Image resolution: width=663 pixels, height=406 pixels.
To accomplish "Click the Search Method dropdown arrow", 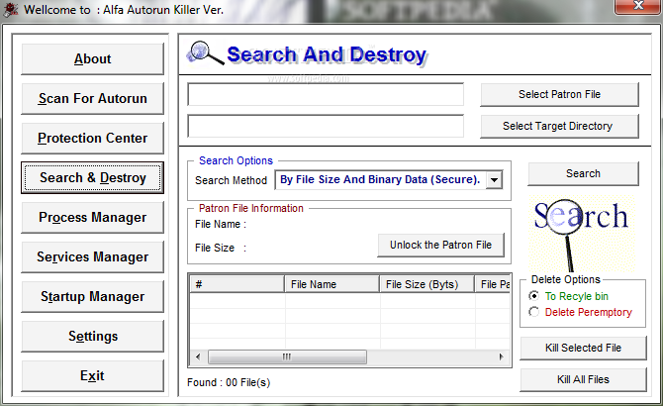I will coord(494,180).
